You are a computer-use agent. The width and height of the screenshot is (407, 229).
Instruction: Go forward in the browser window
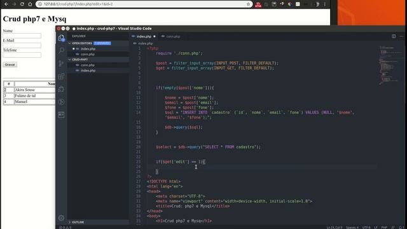14,4
